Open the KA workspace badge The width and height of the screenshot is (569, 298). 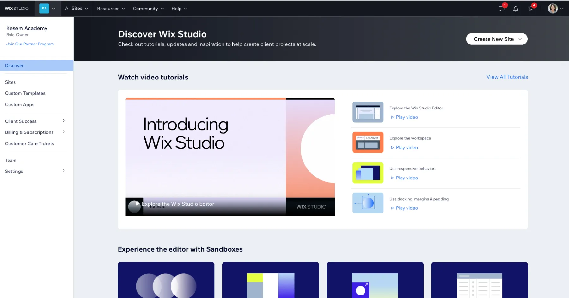coord(44,9)
